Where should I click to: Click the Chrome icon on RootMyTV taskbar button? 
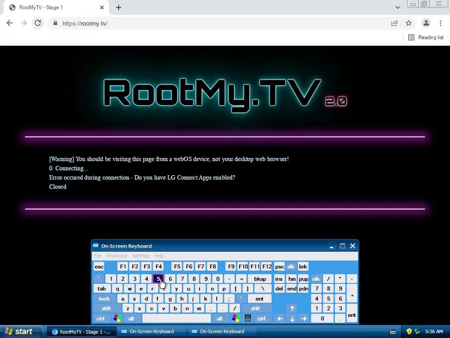tap(54, 332)
